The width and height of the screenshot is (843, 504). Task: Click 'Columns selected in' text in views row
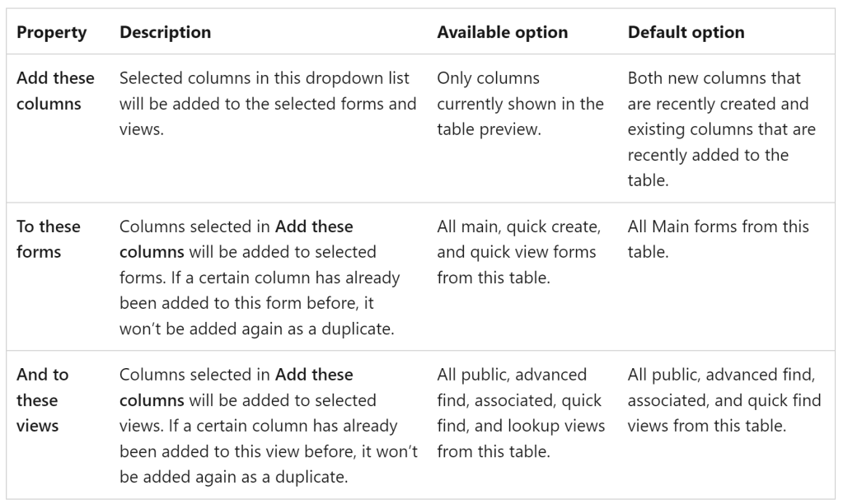pyautogui.click(x=195, y=375)
